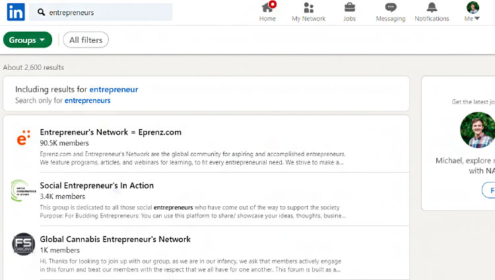Open Social Entrepreneur's In Action group

tap(96, 186)
